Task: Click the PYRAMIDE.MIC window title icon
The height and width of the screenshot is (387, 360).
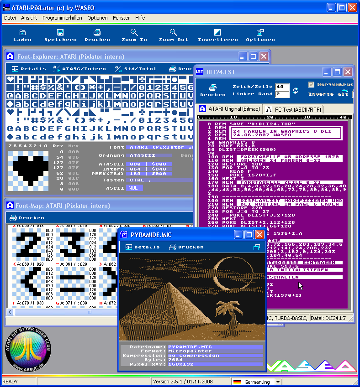Action: coord(124,234)
